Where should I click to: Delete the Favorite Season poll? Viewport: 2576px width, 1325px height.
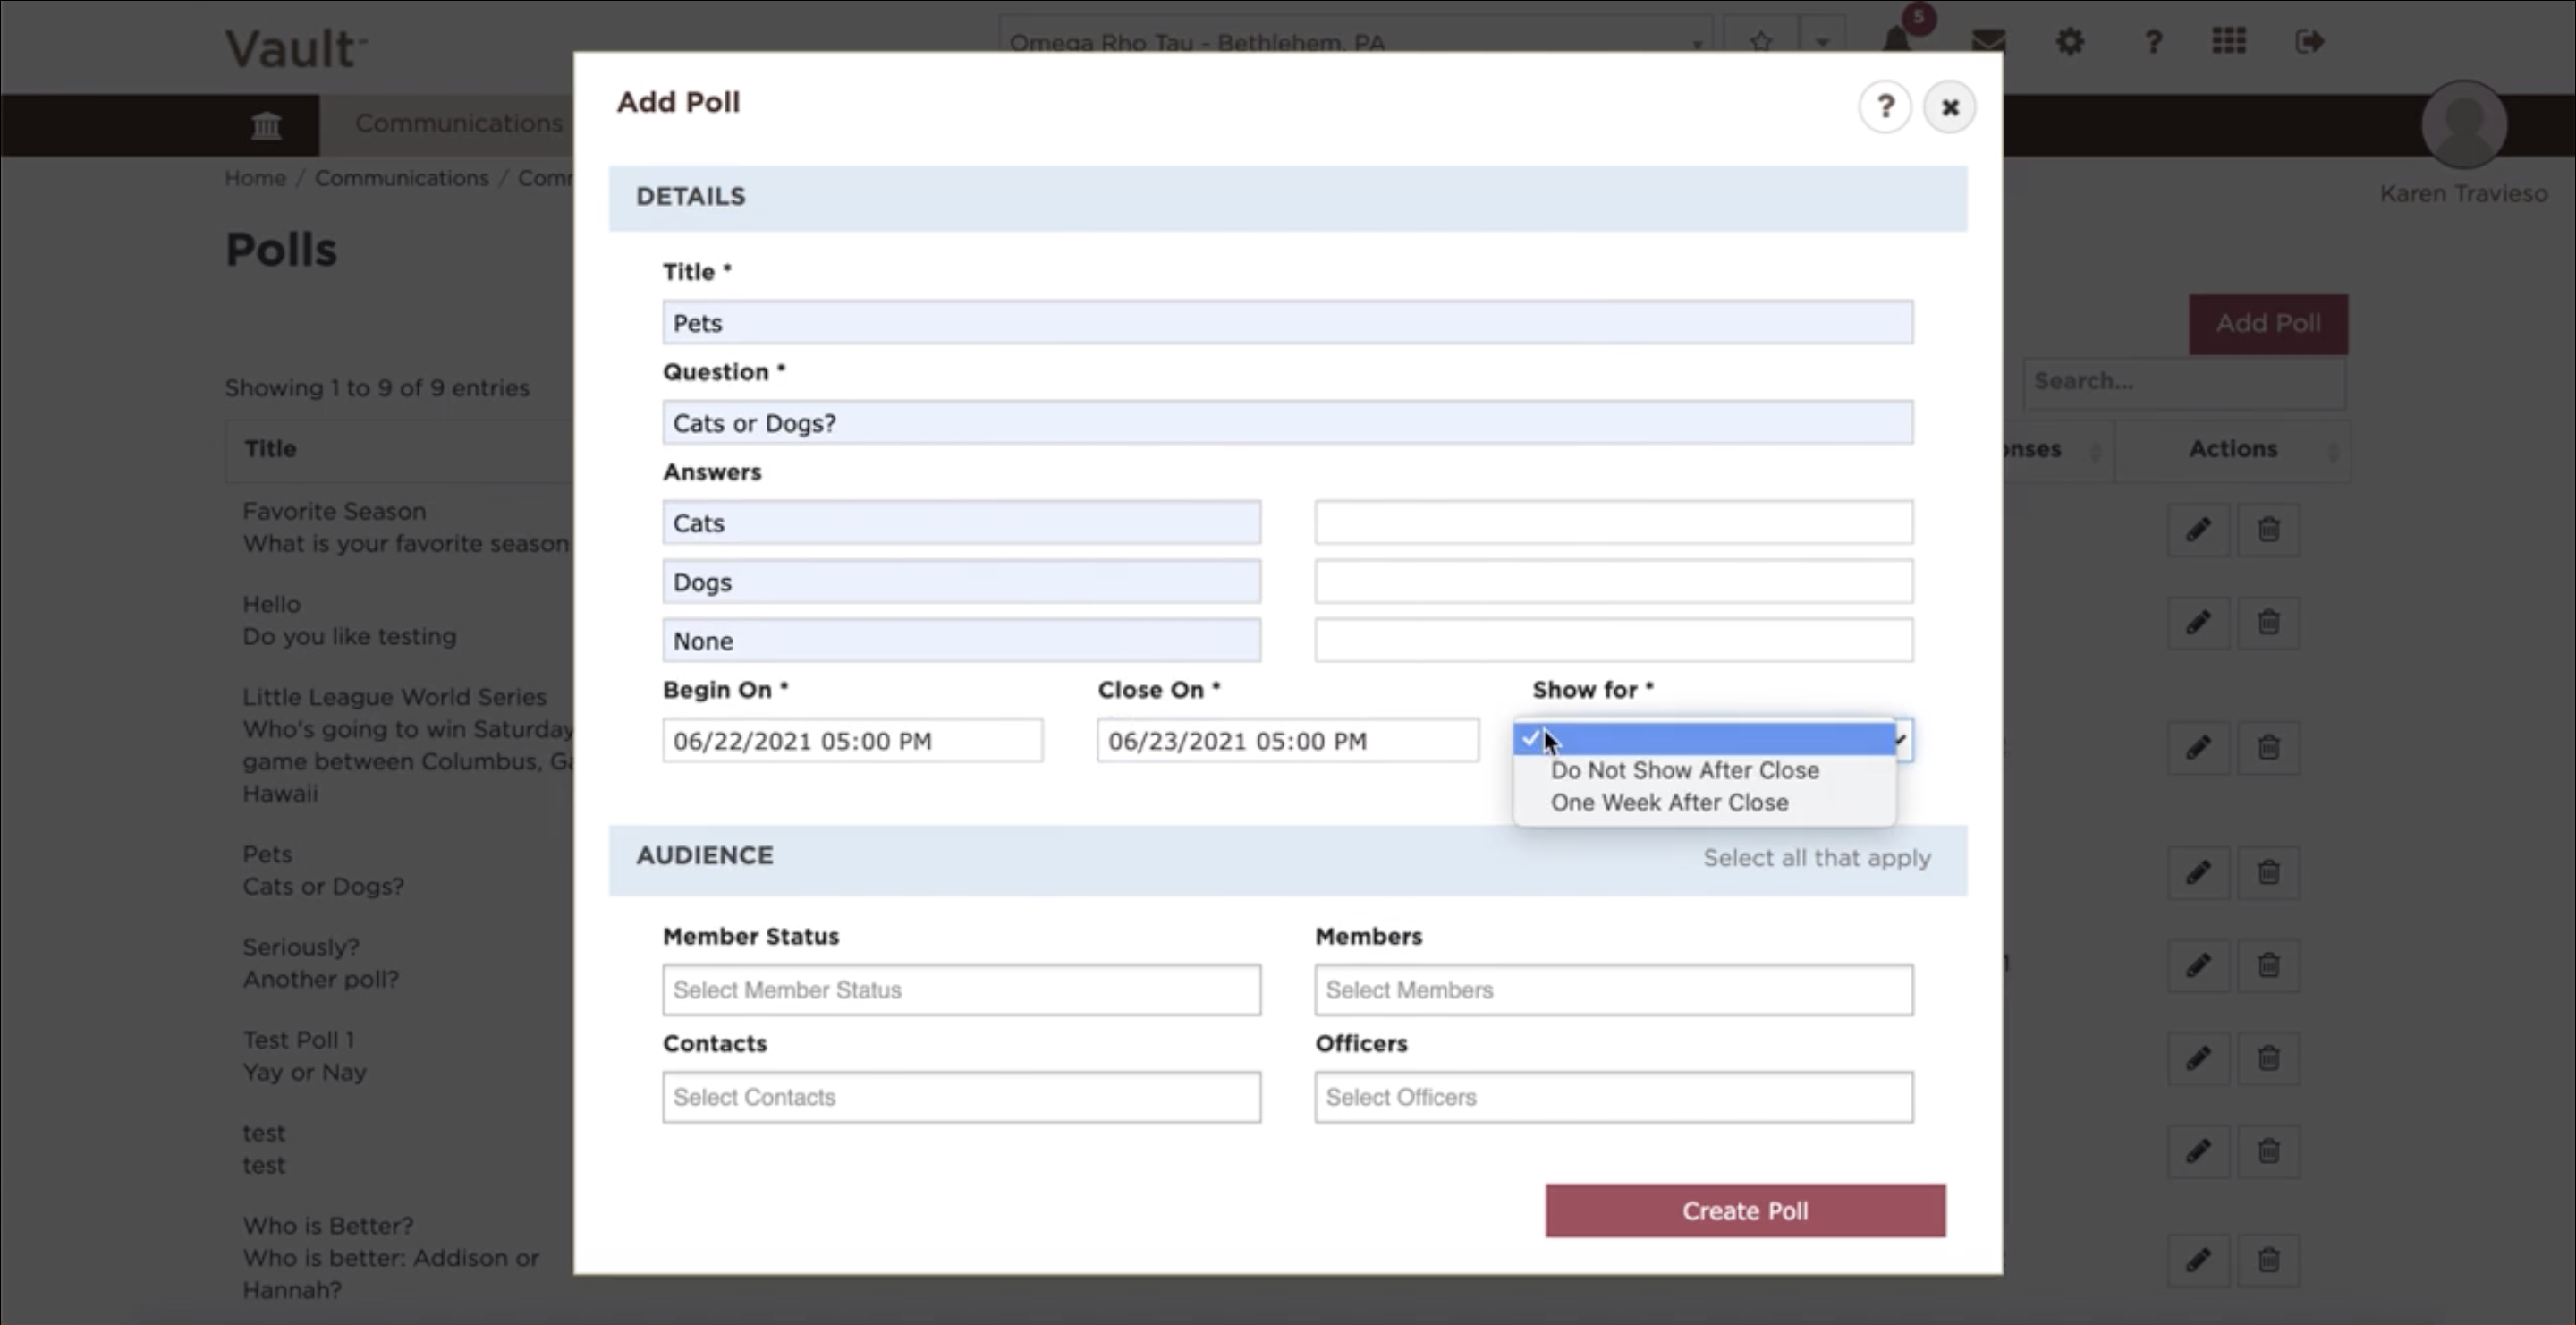(2268, 529)
